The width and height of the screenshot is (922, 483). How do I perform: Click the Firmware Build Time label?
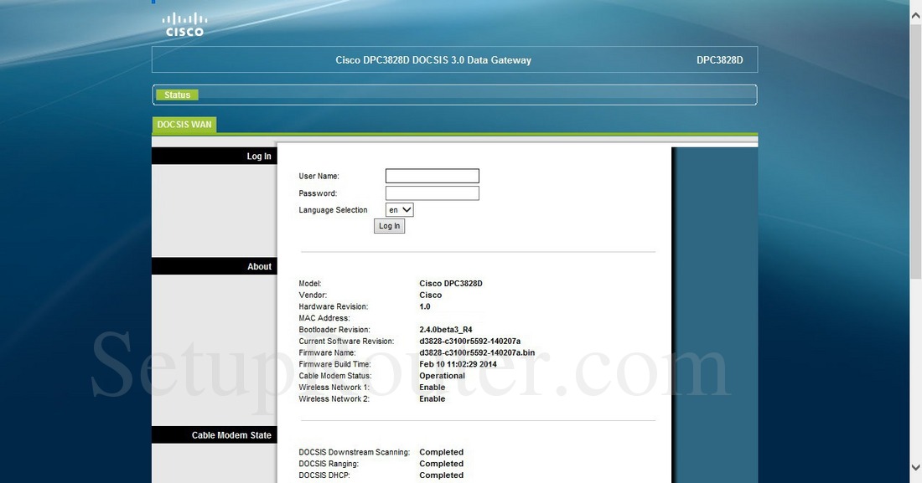pyautogui.click(x=334, y=364)
